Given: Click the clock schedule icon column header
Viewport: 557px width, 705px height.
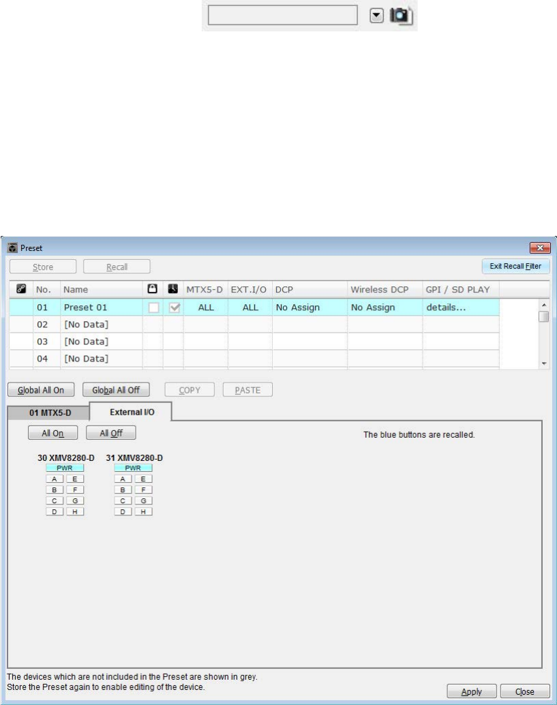Looking at the screenshot, I should [x=173, y=289].
